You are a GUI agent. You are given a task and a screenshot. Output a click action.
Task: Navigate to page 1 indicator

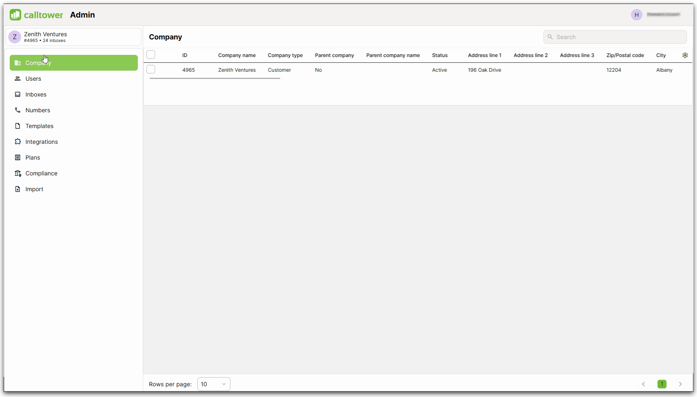662,384
